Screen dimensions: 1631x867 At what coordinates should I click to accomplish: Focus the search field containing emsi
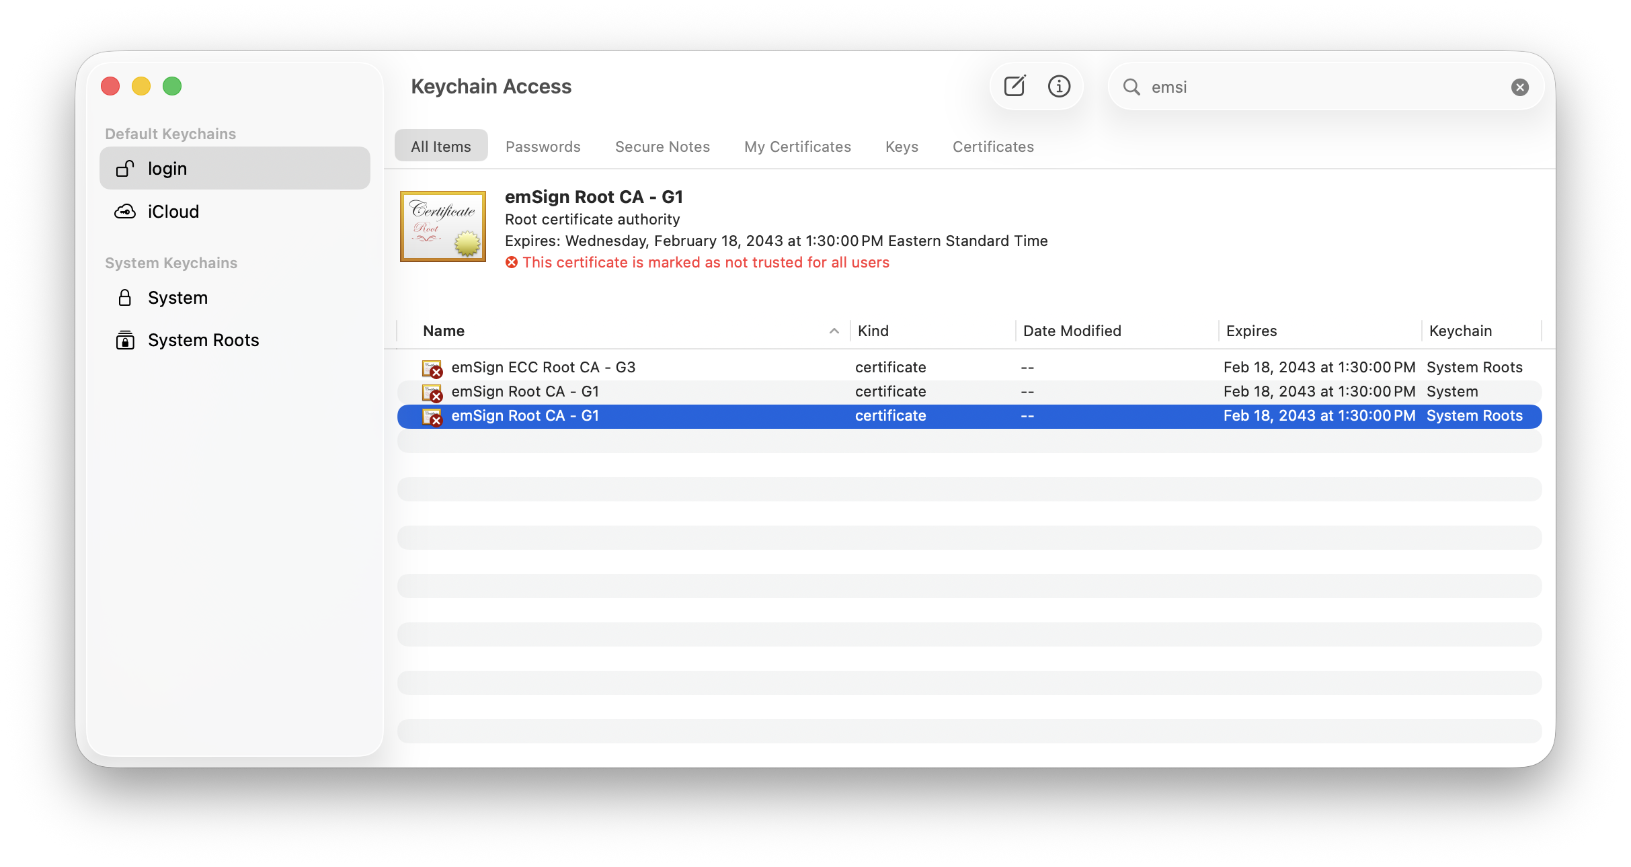[1326, 87]
